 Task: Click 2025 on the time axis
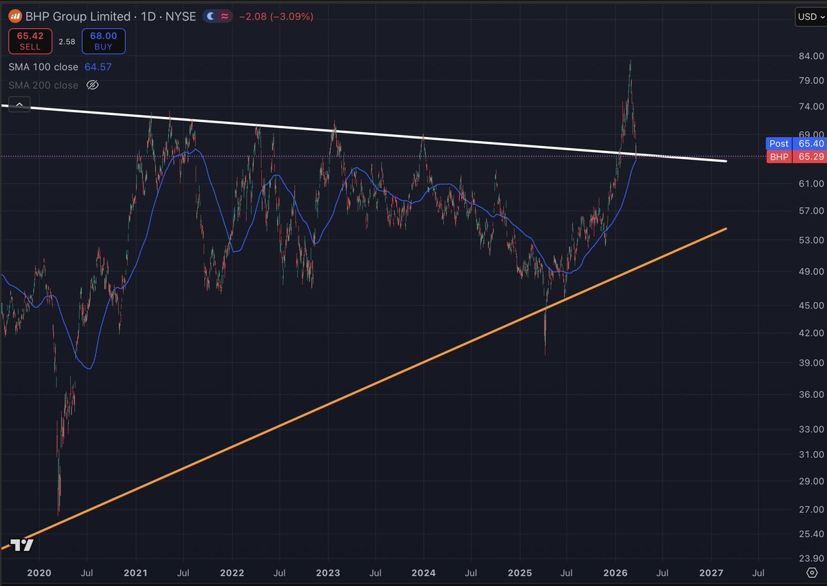(519, 572)
